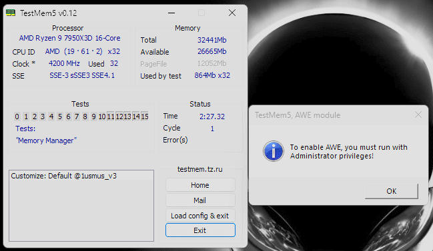Click the "Memory Manager" test name
The image size is (433, 251).
(x=46, y=140)
